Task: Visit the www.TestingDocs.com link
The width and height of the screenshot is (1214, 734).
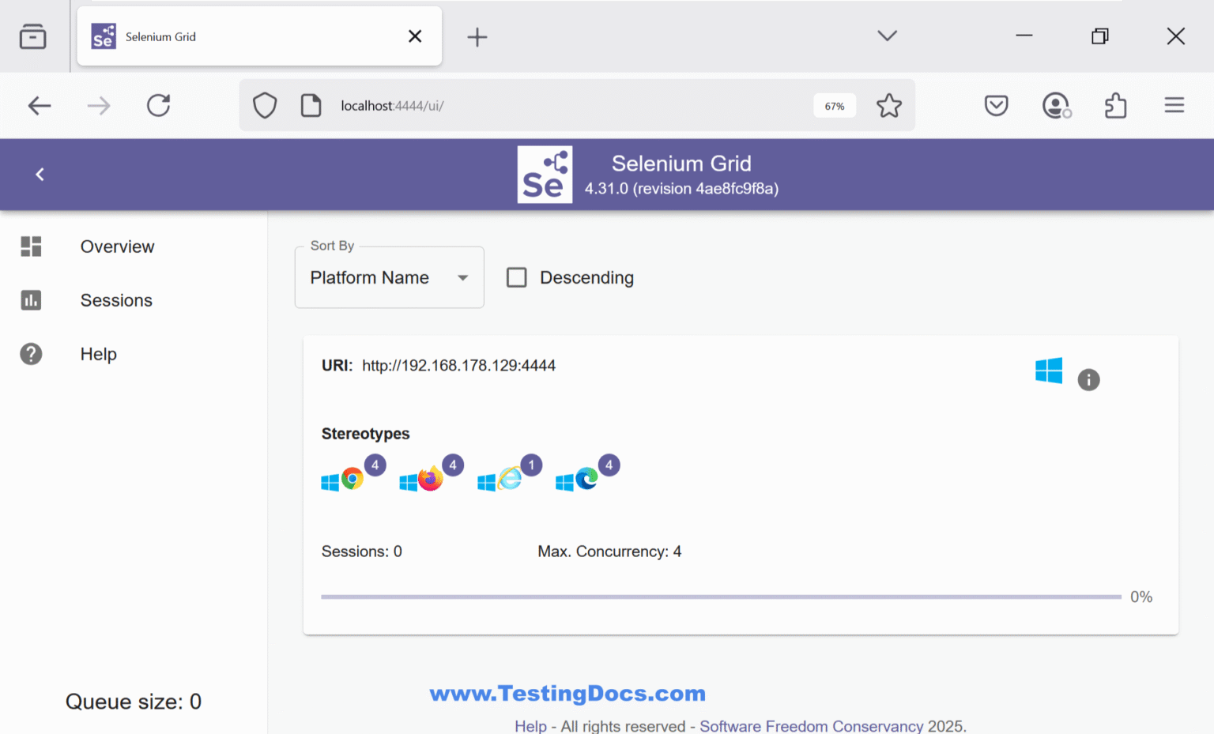Action: 567,693
